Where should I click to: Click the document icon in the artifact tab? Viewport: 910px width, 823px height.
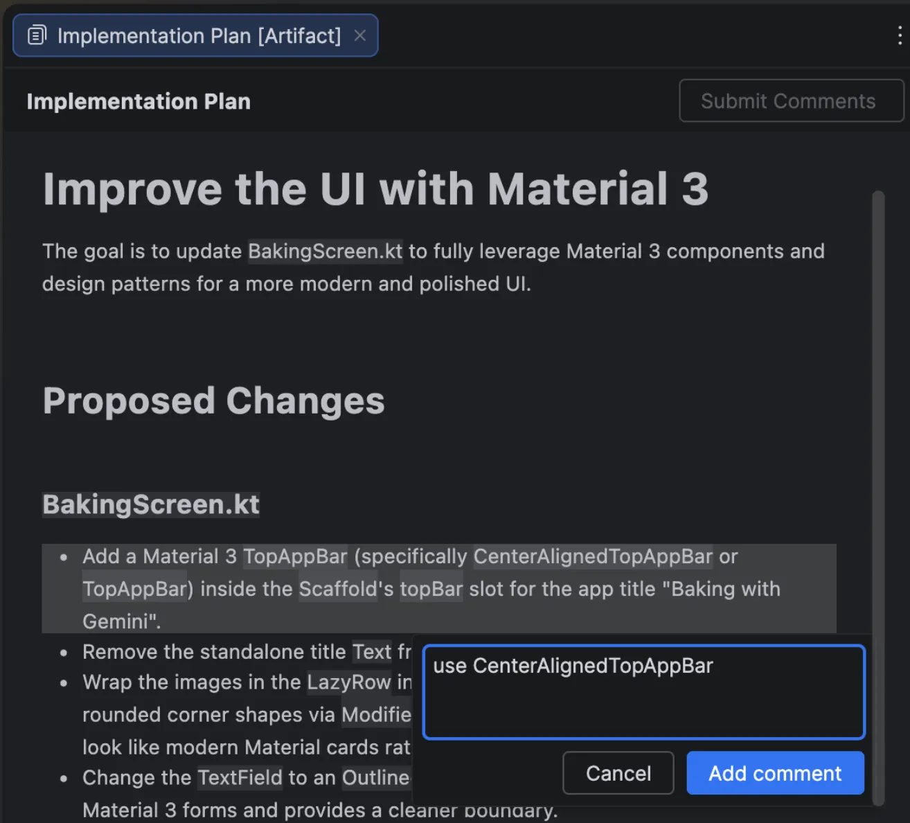pyautogui.click(x=37, y=35)
